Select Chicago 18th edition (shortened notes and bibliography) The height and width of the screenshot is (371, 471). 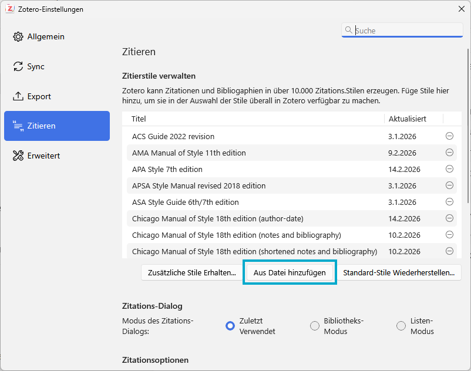[x=292, y=251]
